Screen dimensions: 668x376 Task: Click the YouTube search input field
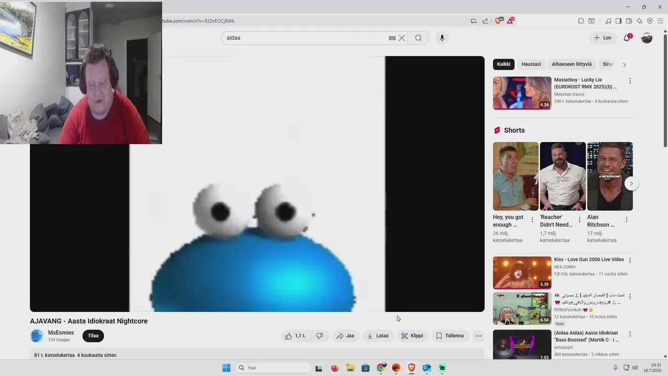point(307,38)
